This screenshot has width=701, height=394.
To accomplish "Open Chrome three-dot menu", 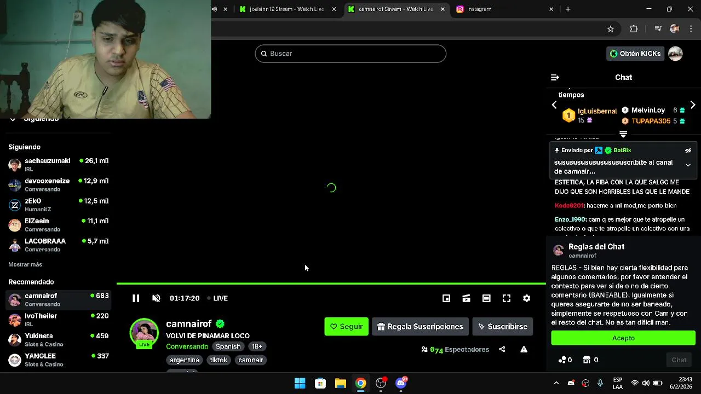I will tap(691, 29).
